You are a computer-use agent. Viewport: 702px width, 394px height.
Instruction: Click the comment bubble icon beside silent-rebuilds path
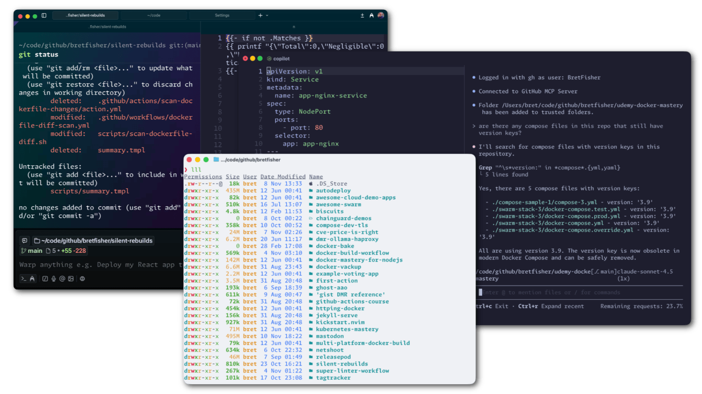(24, 240)
